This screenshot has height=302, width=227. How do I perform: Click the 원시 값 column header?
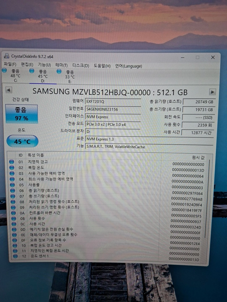pyautogui.click(x=198, y=157)
